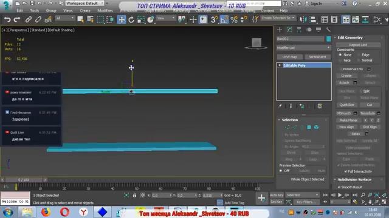Choose the Select Object tool
Screen dimensions: 389x218
point(80,19)
